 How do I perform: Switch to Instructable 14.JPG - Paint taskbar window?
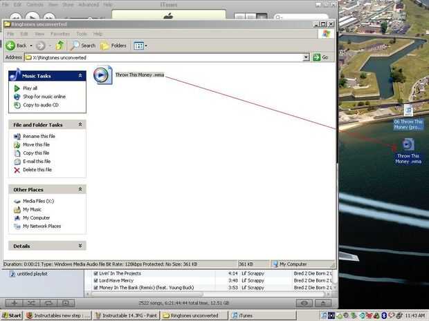click(126, 315)
